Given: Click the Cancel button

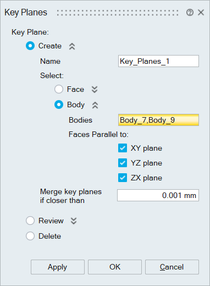Looking at the screenshot, I should [172, 267].
